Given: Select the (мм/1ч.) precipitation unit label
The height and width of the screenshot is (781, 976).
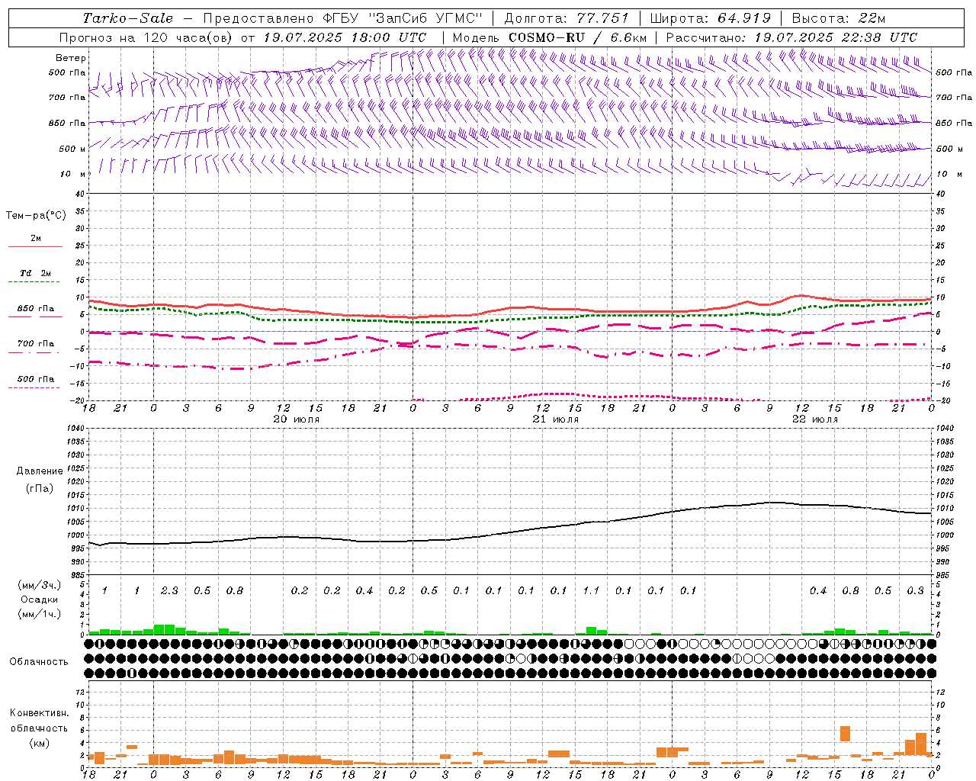Looking at the screenshot, I should (x=40, y=614).
